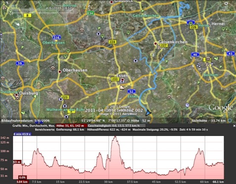
Task: Click the elevation peak at 142 m
Action: (x=115, y=137)
